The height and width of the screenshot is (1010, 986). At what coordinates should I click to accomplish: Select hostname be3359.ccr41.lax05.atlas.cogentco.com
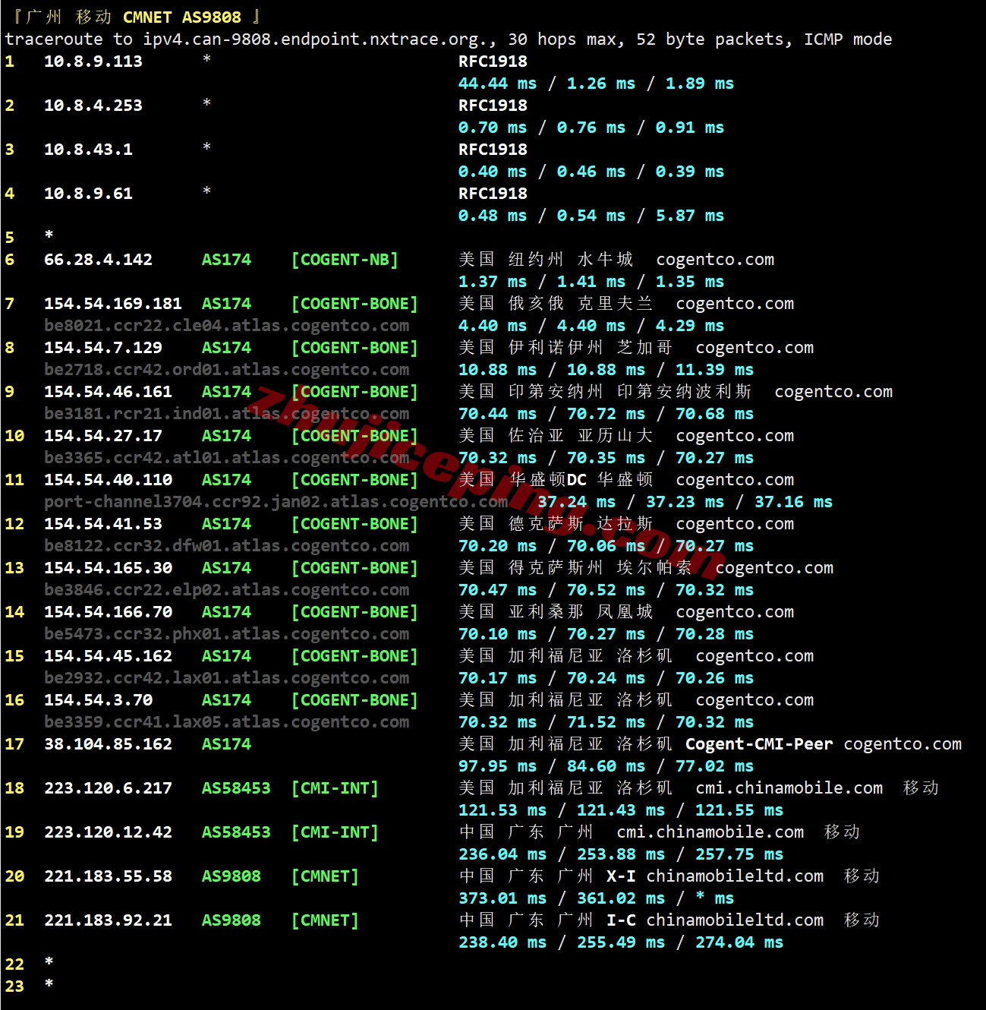click(226, 722)
